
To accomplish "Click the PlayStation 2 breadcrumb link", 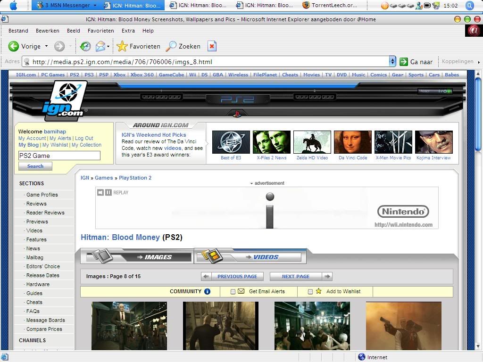I will (135, 178).
